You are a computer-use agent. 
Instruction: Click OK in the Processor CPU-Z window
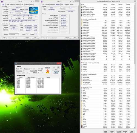[35, 38]
